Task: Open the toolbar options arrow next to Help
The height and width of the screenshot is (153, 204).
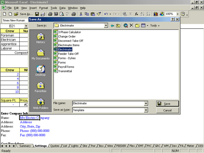Action: pyautogui.click(x=187, y=15)
